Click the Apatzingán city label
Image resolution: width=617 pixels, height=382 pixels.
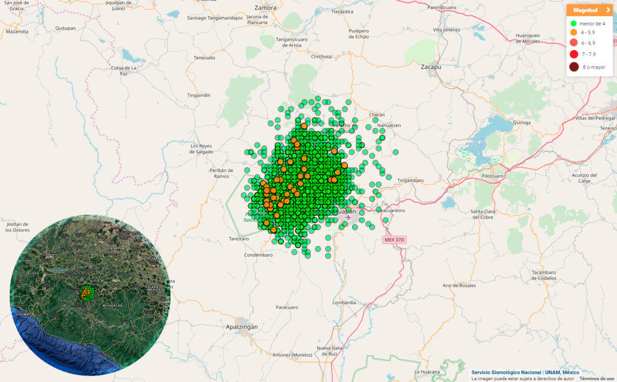point(241,327)
